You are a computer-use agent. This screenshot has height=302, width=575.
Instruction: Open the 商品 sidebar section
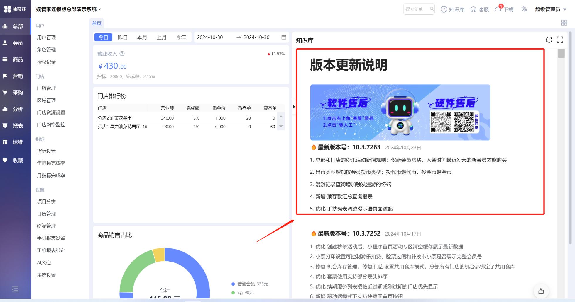tap(15, 59)
